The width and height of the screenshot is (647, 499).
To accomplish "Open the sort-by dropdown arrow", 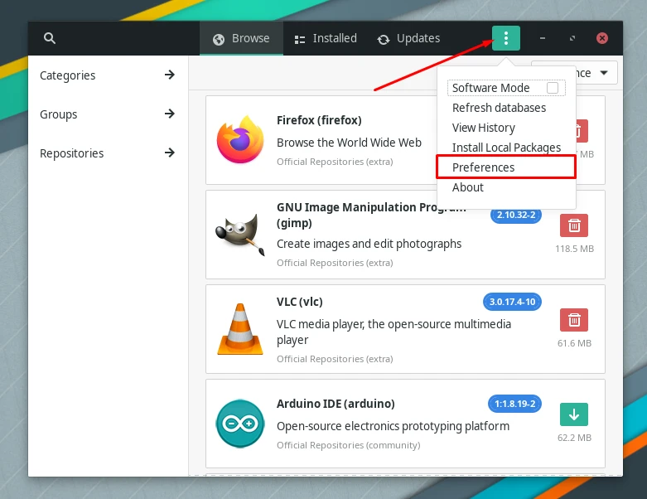I will [604, 73].
